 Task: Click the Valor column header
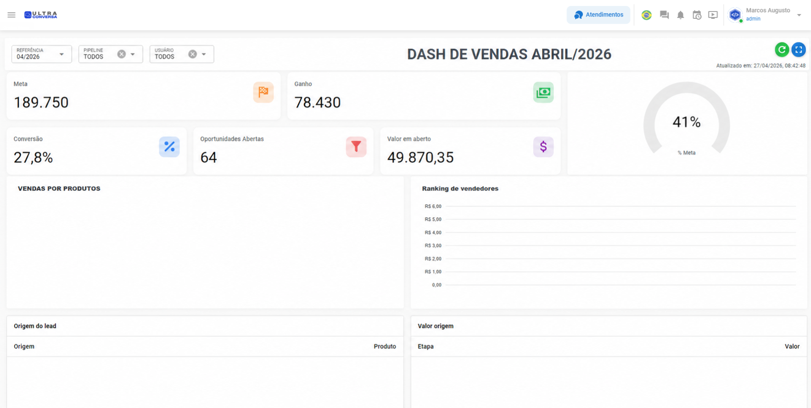click(x=792, y=347)
